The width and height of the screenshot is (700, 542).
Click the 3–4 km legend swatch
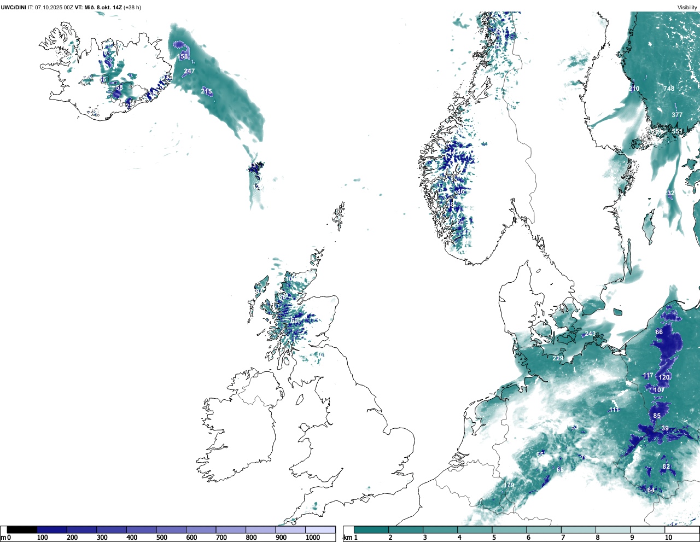tap(440, 529)
